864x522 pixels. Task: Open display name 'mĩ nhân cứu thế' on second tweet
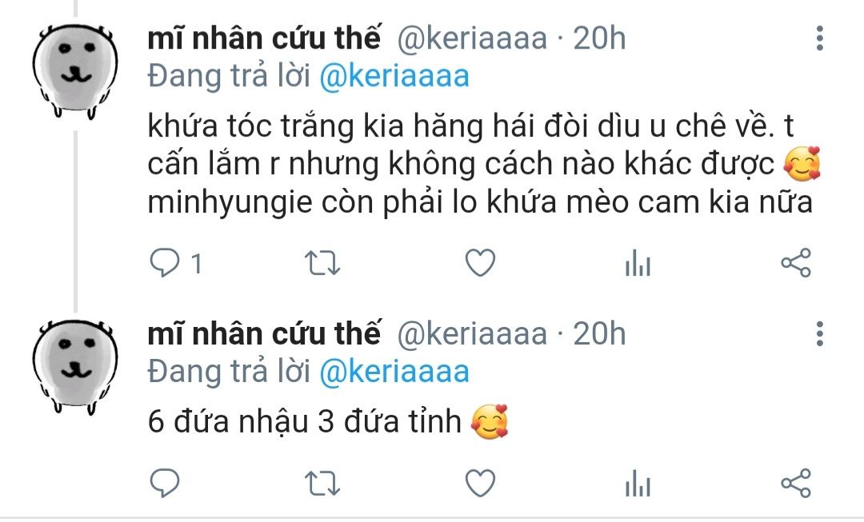(264, 333)
